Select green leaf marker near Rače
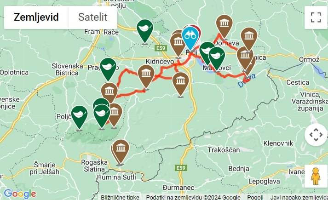The height and width of the screenshot is (200, 328). tap(145, 31)
